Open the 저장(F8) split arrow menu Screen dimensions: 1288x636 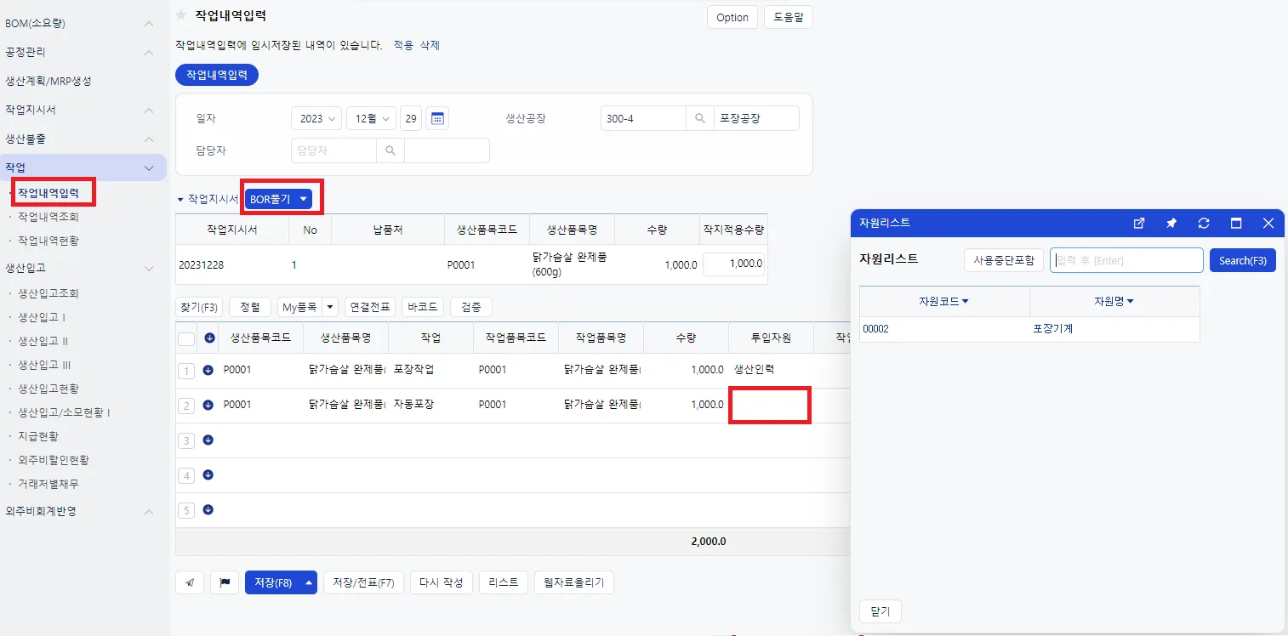pyautogui.click(x=309, y=582)
